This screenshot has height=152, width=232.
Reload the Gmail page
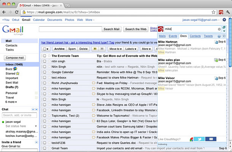click(x=17, y=12)
